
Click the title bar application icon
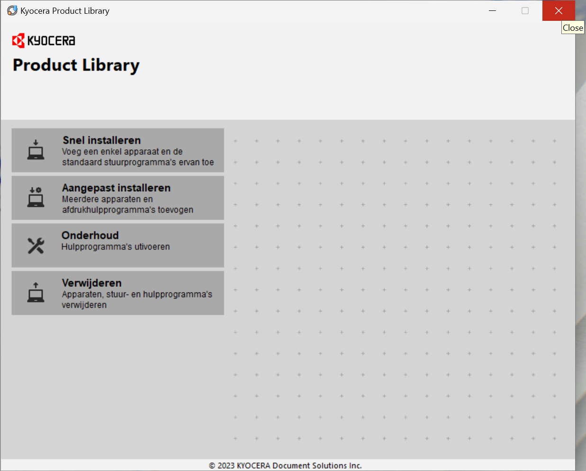12,10
